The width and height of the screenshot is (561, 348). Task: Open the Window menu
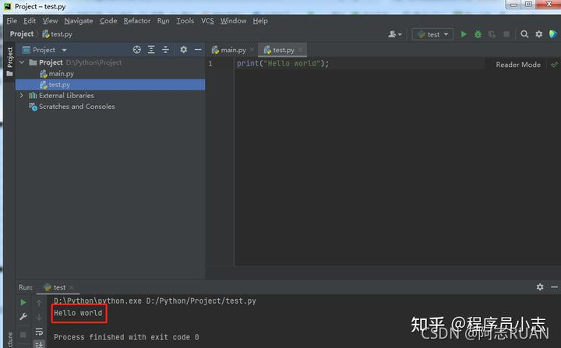tap(233, 21)
